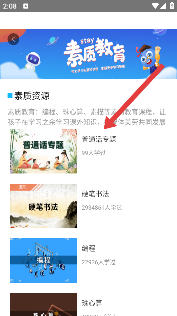Viewport: 177px width, 316px height.
Task: Select the 珠心算 course title
Action: 92,303
